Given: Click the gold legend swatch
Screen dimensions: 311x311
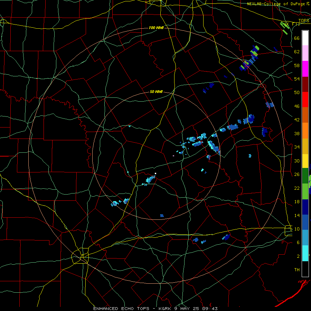Looking at the screenshot, I should tap(305, 146).
